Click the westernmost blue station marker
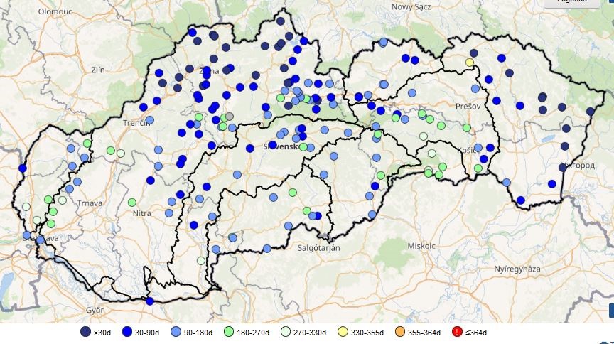Image resolution: width=614 pixels, height=344 pixels. pyautogui.click(x=23, y=168)
